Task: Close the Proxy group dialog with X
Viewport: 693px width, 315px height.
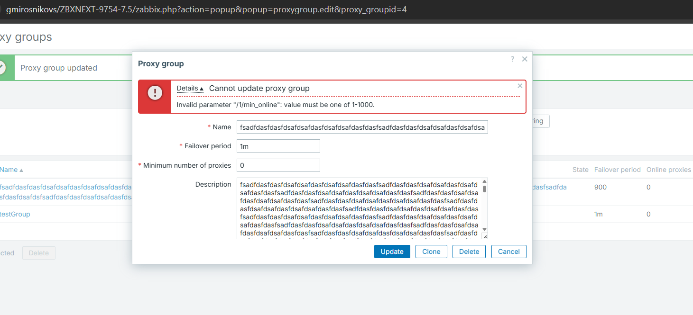Action: 525,59
